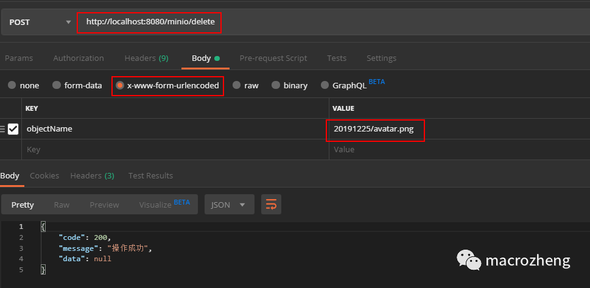Select the none body type
The width and height of the screenshot is (590, 288).
(x=12, y=85)
